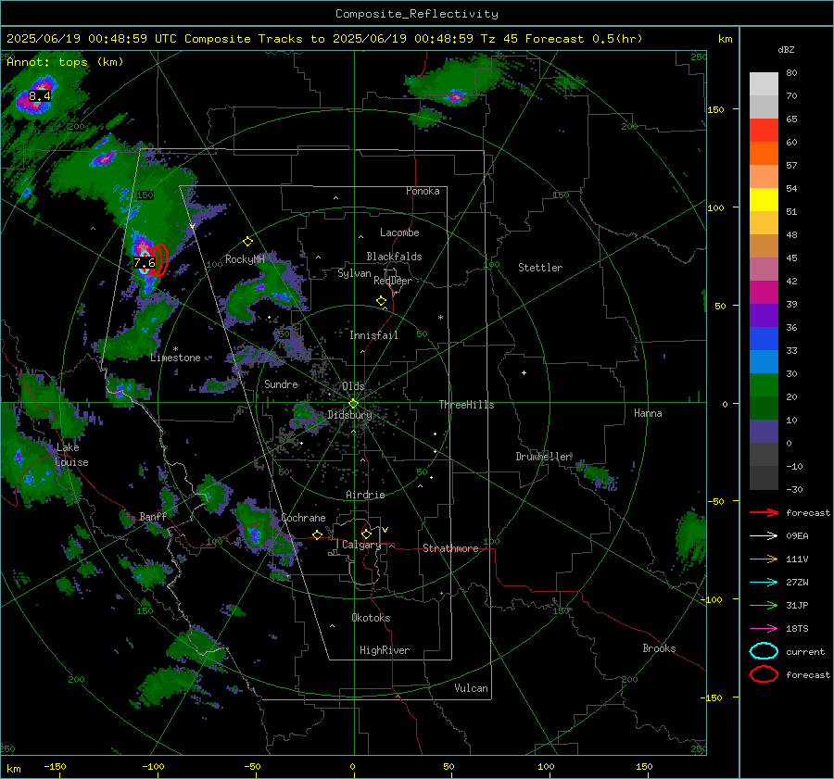Click the magenta 18TS arrow legend icon

tap(764, 629)
